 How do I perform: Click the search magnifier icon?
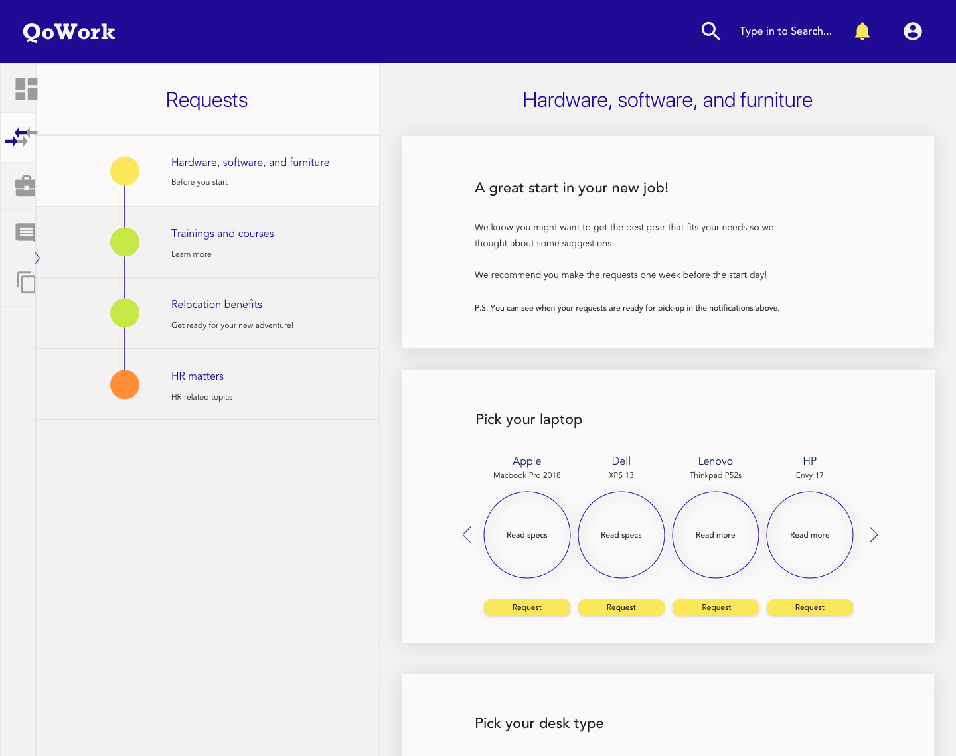point(710,31)
